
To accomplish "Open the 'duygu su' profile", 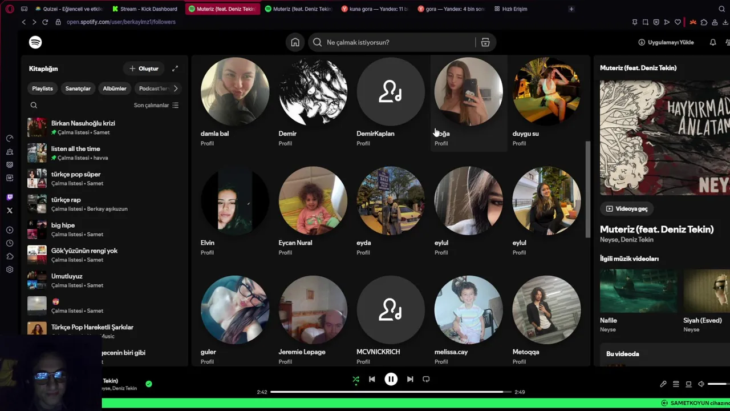I will pos(546,102).
